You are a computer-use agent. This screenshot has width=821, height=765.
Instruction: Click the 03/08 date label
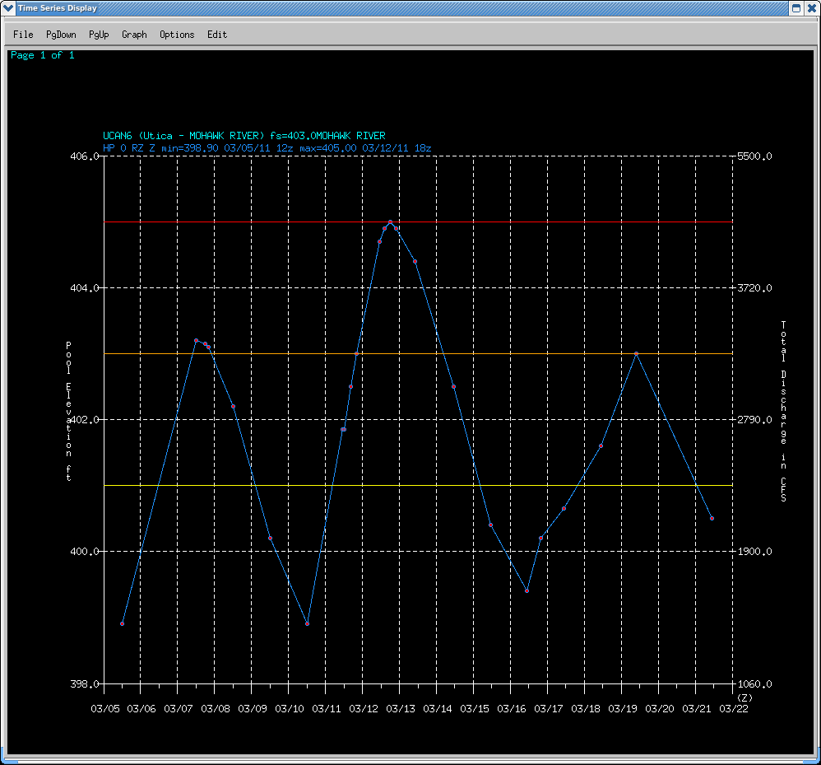pyautogui.click(x=216, y=709)
